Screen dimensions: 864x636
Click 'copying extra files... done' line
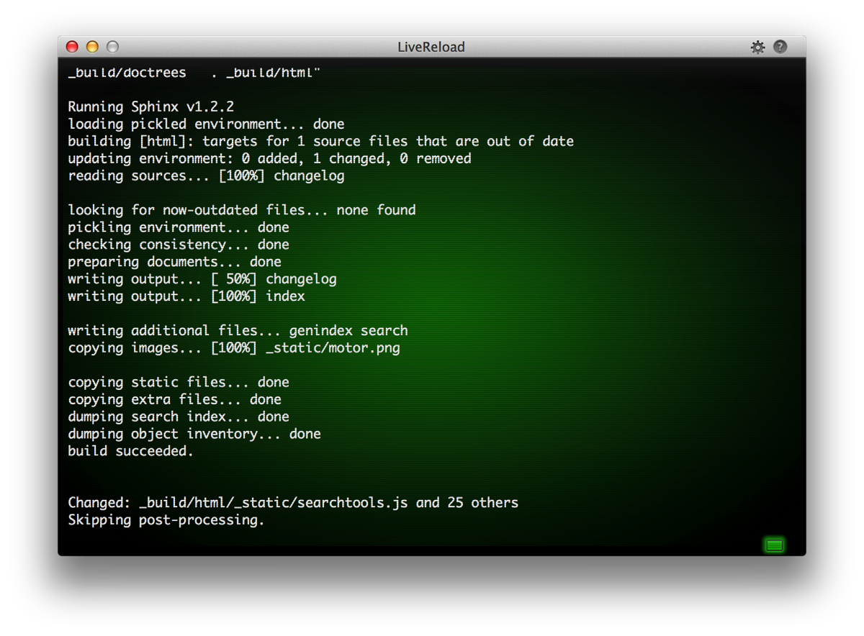tap(174, 400)
